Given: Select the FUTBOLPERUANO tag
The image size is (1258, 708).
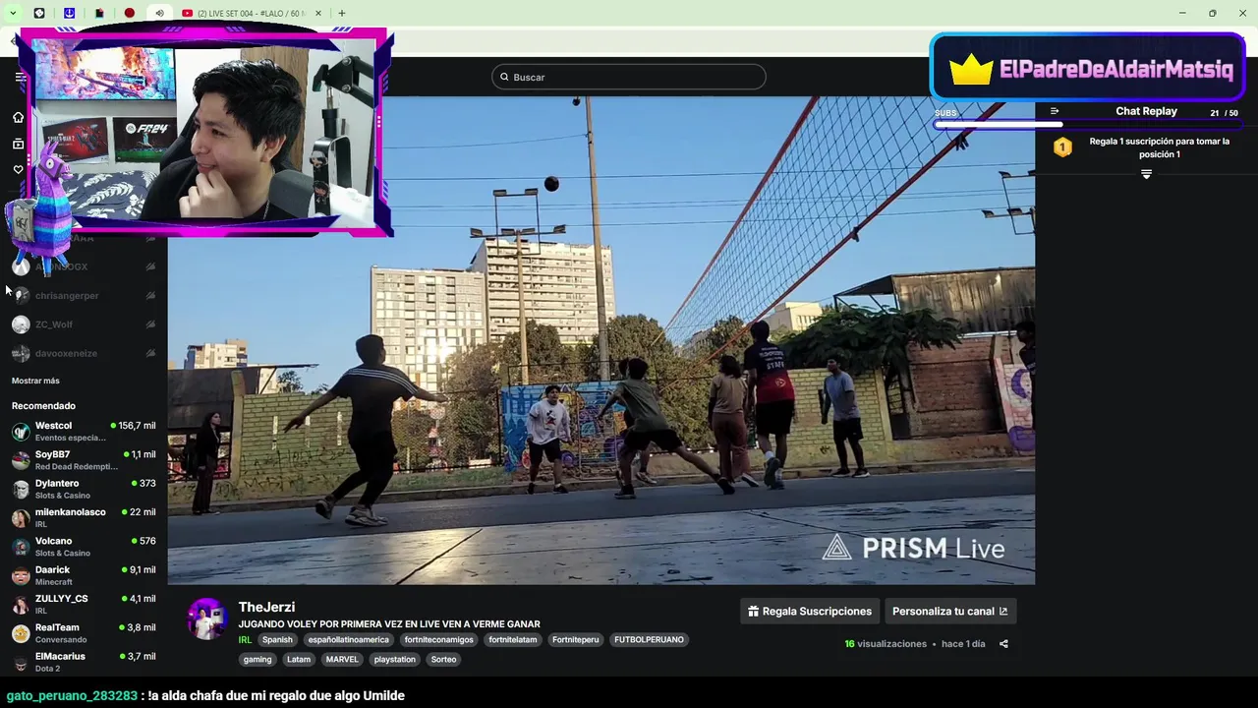Looking at the screenshot, I should [649, 640].
